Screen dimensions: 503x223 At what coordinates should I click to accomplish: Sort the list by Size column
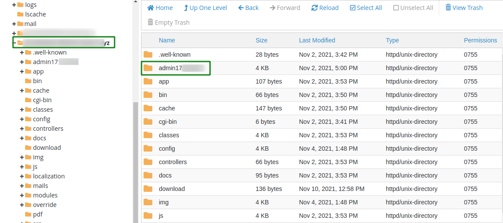point(261,40)
